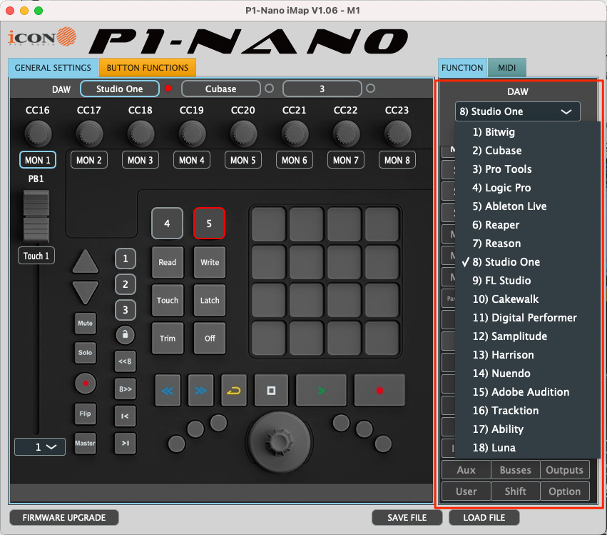Image resolution: width=607 pixels, height=535 pixels.
Task: Click the CC17 rotary knob
Action: pyautogui.click(x=89, y=134)
